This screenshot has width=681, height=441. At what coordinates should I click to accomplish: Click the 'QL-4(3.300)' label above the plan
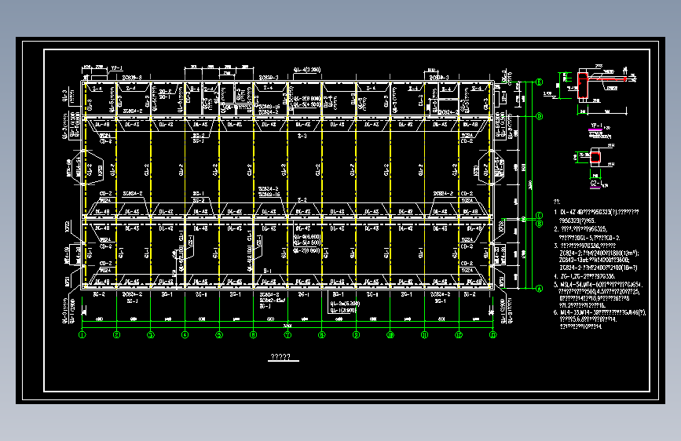click(x=307, y=70)
